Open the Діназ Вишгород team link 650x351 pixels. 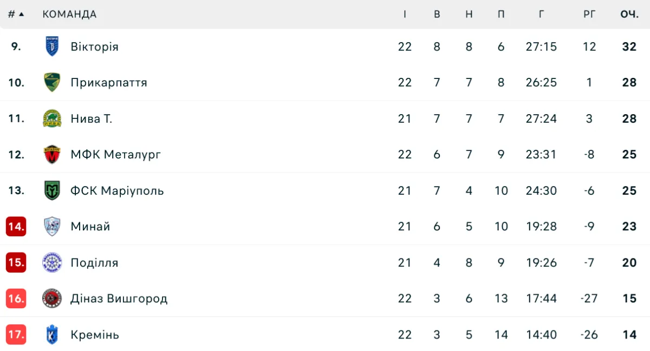click(x=119, y=299)
